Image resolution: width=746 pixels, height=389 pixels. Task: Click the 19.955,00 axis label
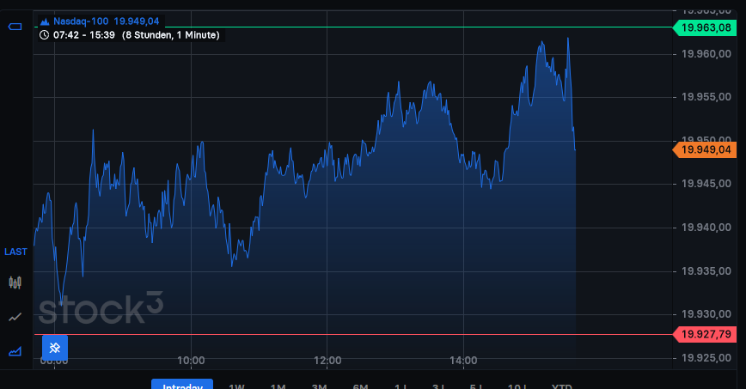[x=706, y=97]
